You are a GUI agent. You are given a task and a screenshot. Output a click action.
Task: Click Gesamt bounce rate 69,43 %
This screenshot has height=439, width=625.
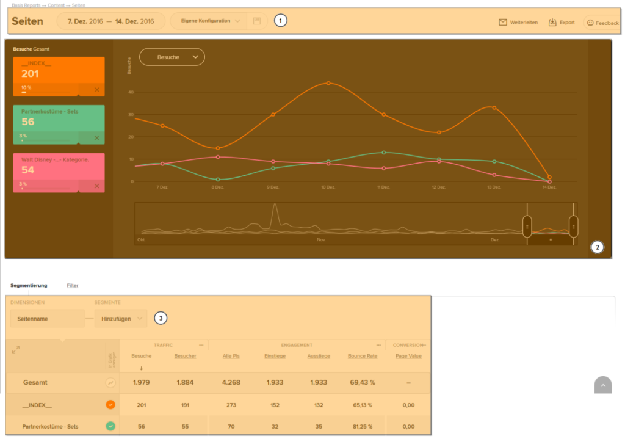pos(363,382)
